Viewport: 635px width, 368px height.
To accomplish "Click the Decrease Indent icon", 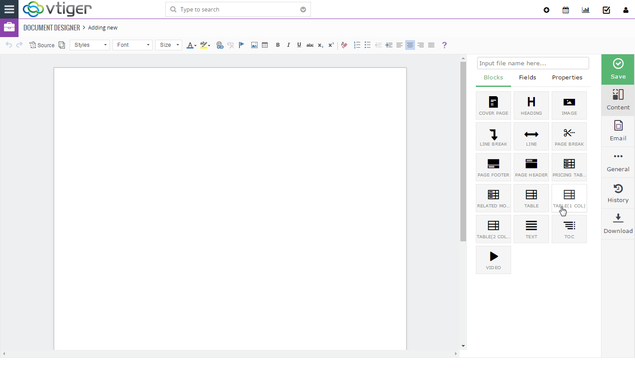I will [378, 45].
